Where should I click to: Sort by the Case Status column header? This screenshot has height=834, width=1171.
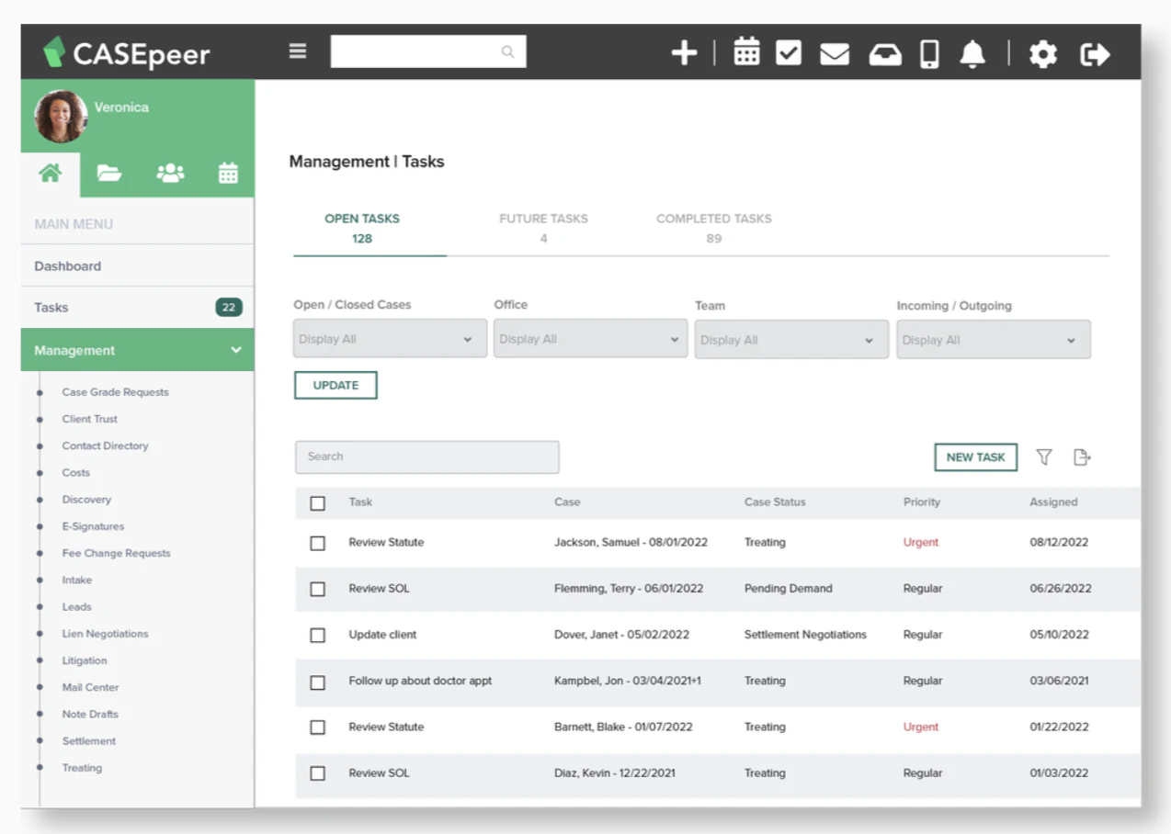[775, 502]
